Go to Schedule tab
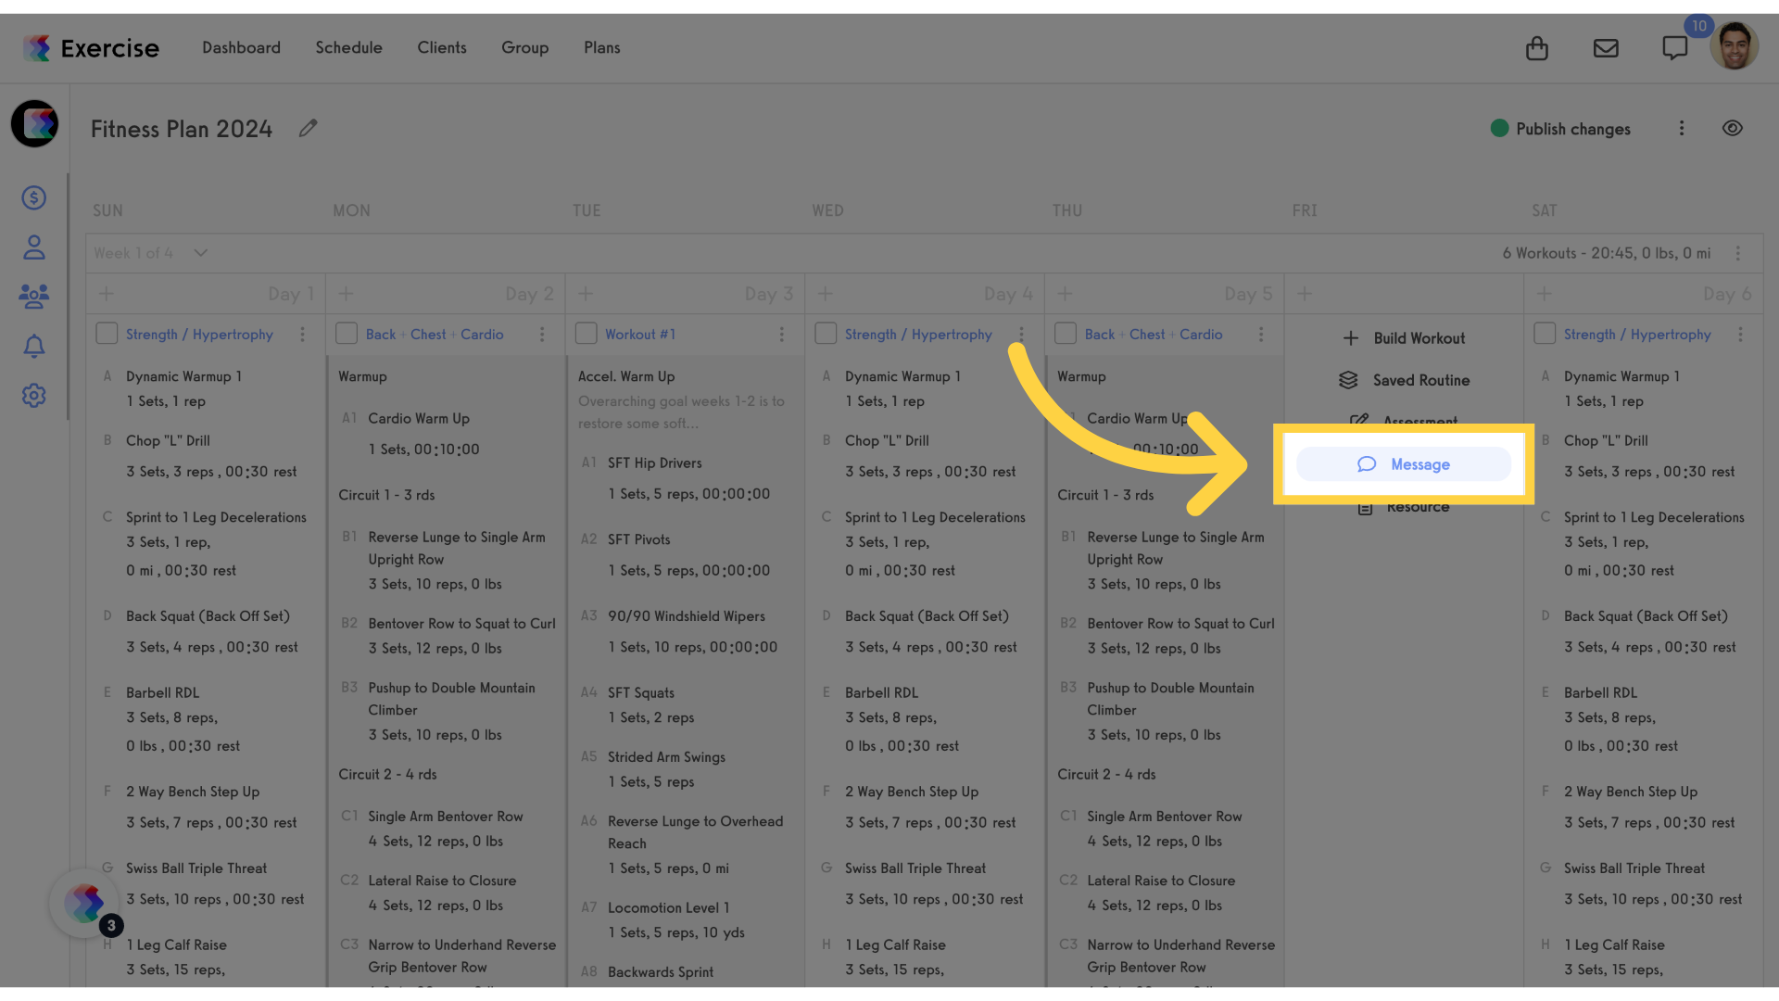This screenshot has width=1779, height=1001. pos(348,48)
